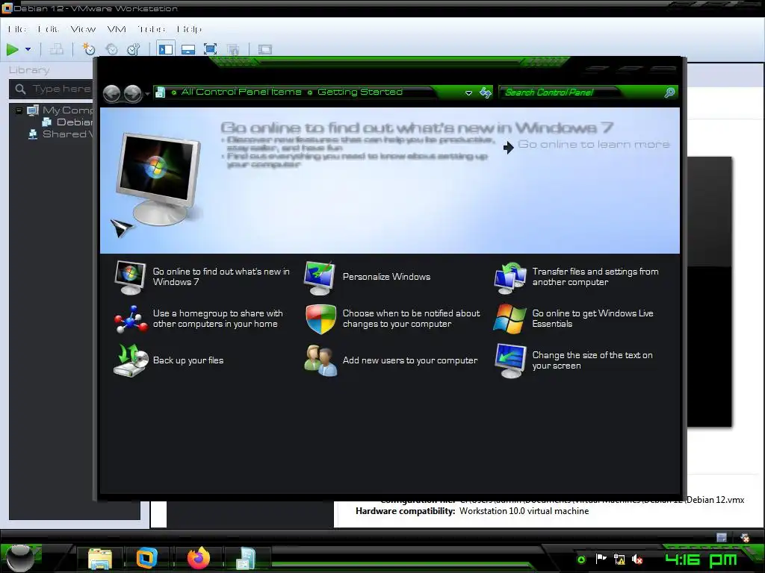
Task: Open the VMware Tabs menu
Action: 151,29
